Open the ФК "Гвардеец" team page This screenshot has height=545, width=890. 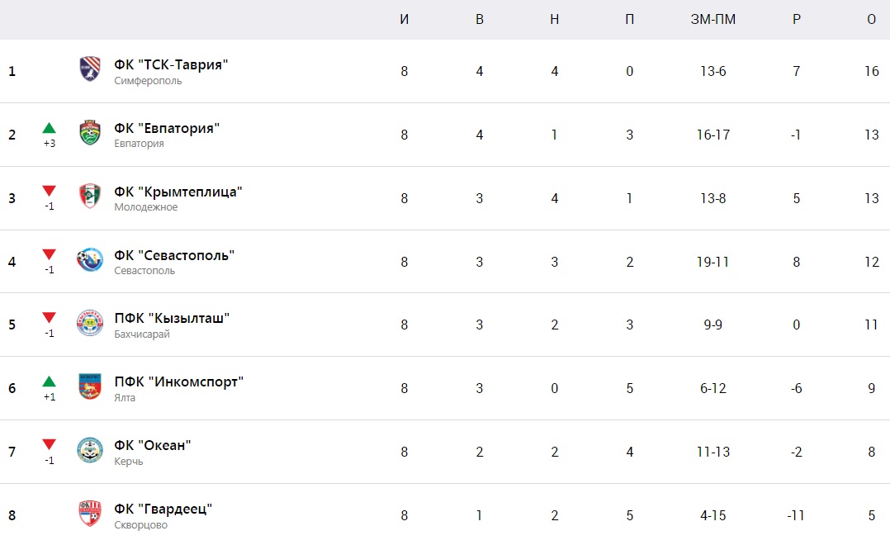point(163,509)
